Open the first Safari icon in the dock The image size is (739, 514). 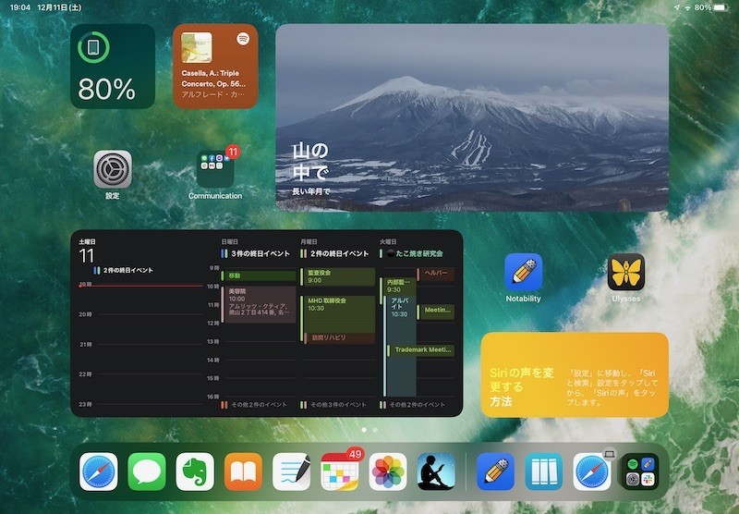pyautogui.click(x=99, y=471)
